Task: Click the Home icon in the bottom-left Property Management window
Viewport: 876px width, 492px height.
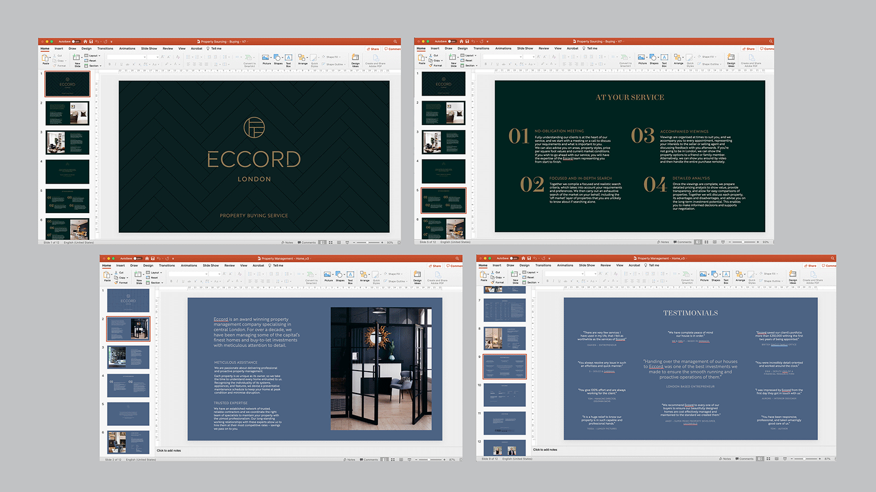Action: click(x=147, y=259)
